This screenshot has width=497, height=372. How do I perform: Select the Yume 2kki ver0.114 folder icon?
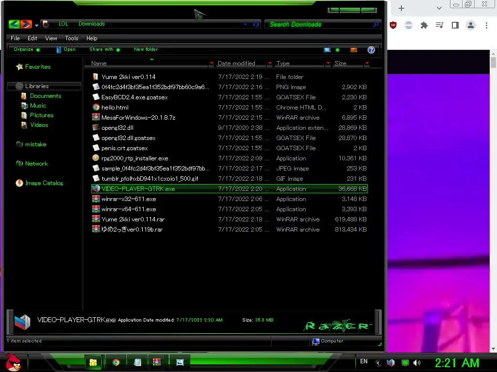[96, 77]
